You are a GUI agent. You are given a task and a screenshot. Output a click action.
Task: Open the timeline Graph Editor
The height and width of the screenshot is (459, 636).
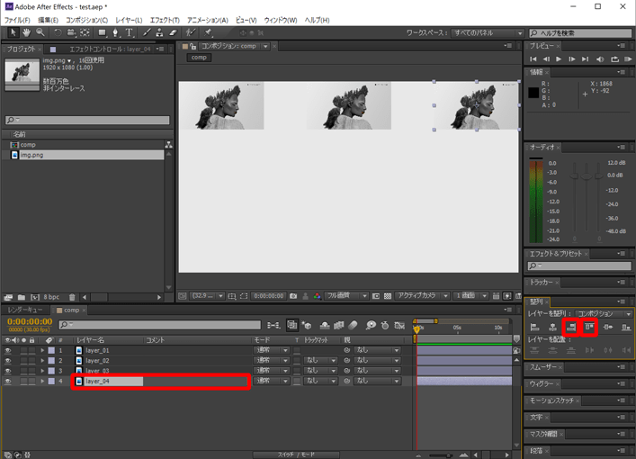tap(399, 325)
